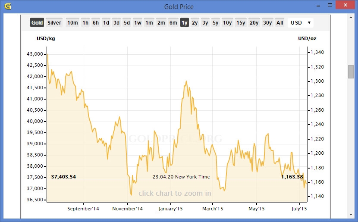Image resolution: width=358 pixels, height=222 pixels.
Task: Switch chart to Silver
Action: coord(54,22)
